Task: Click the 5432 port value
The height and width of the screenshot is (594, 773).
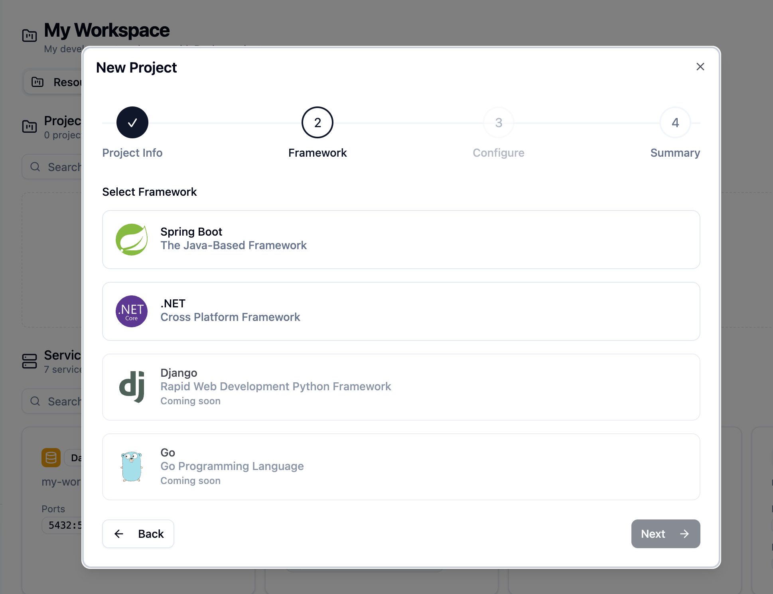Action: coord(63,525)
